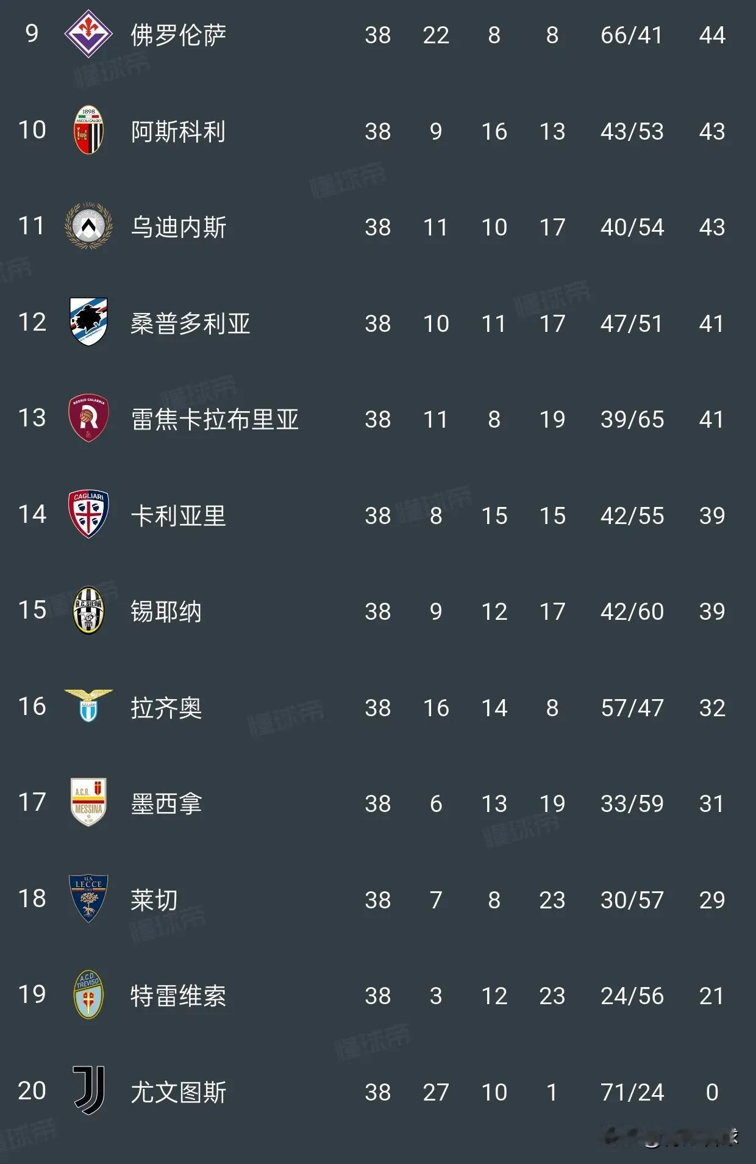Viewport: 756px width, 1164px height.
Task: Click the Lecce shield crest
Action: click(88, 898)
